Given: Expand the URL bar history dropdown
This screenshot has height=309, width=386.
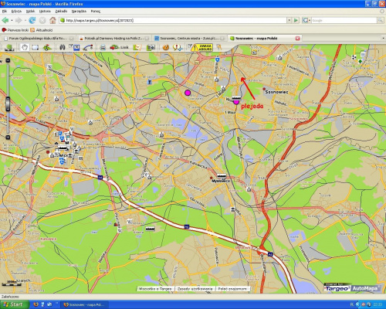Looking at the screenshot, I should [289, 20].
